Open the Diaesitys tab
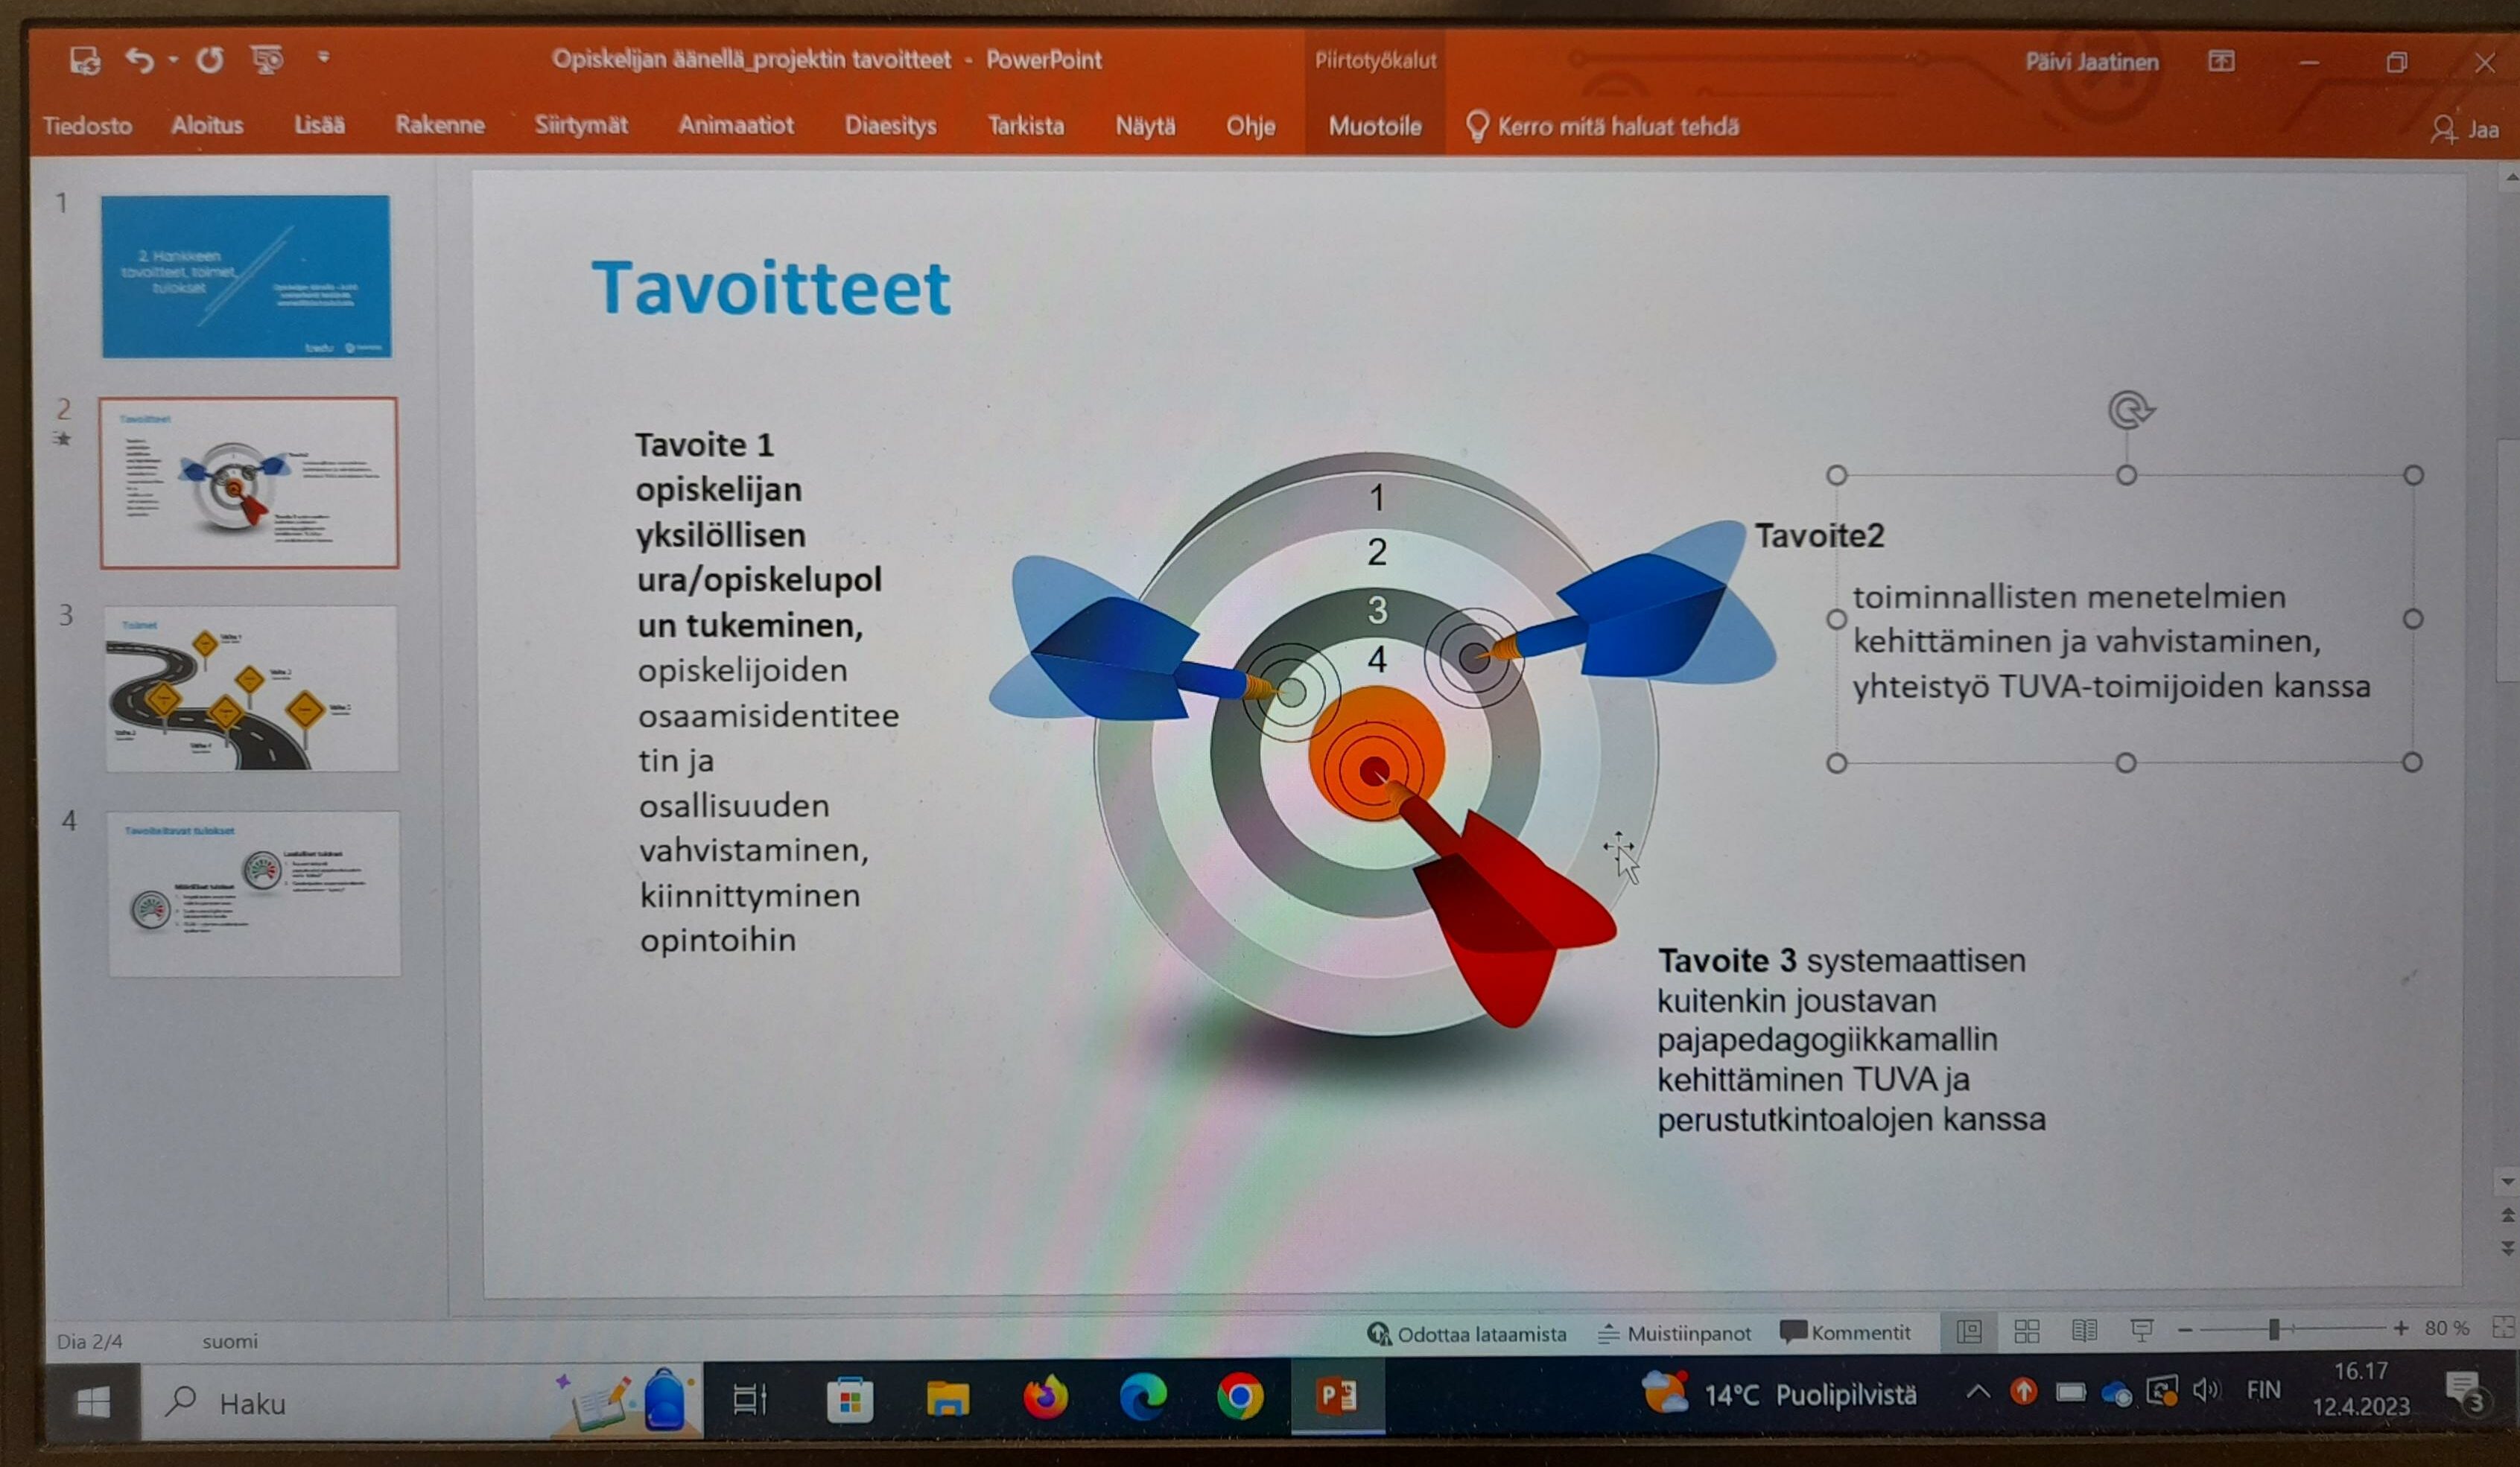2520x1467 pixels. coord(890,126)
